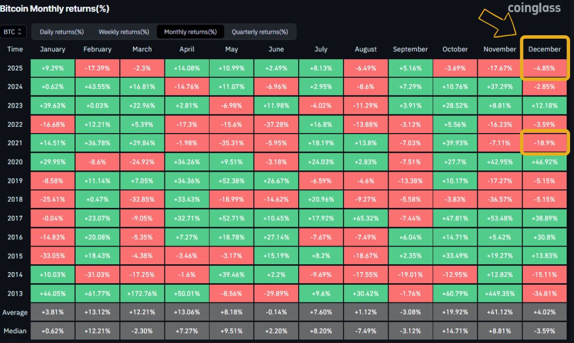Click the Average row label
Screen dimensions: 574x343
pos(15,312)
